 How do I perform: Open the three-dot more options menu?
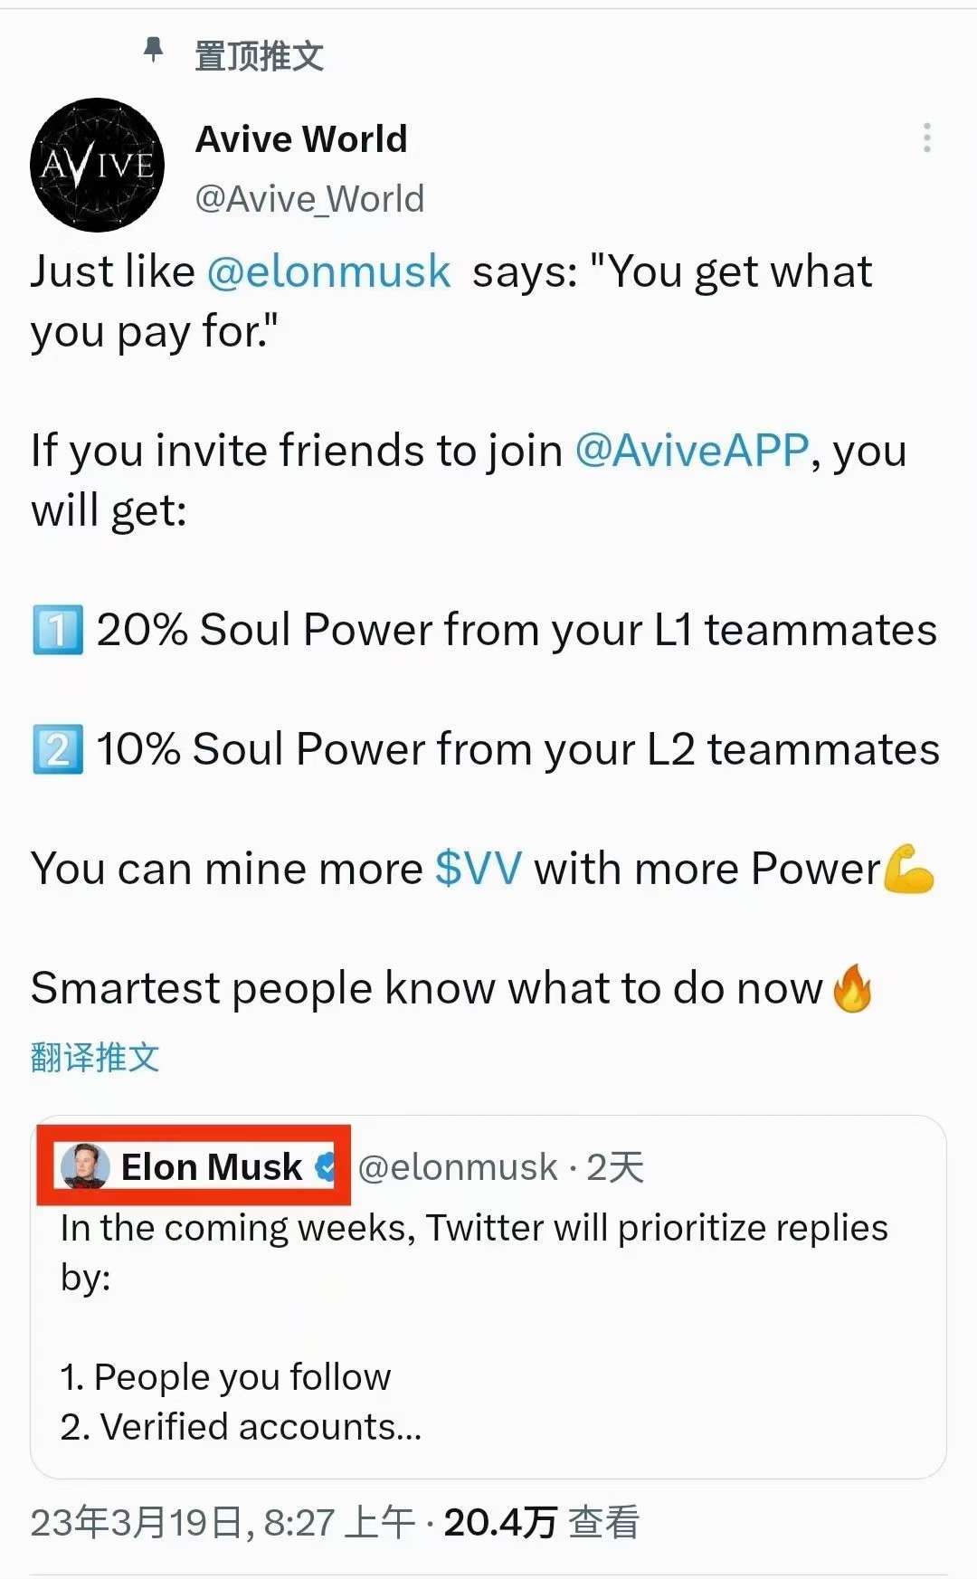pos(926,138)
